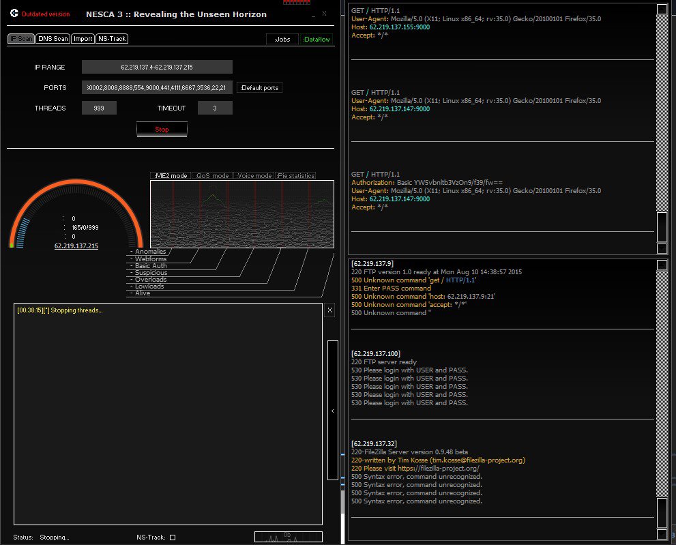Click the NESCA logo icon
This screenshot has height=545, width=676.
(x=14, y=14)
